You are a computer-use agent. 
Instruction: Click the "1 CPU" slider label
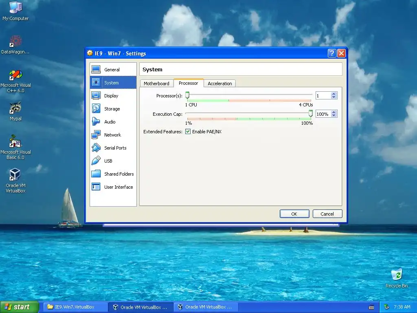[191, 105]
